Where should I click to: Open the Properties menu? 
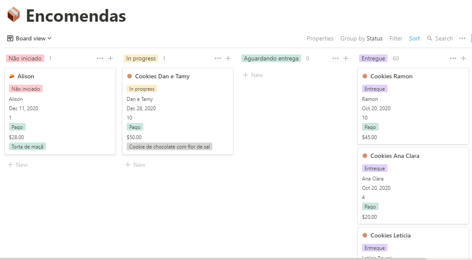point(320,38)
